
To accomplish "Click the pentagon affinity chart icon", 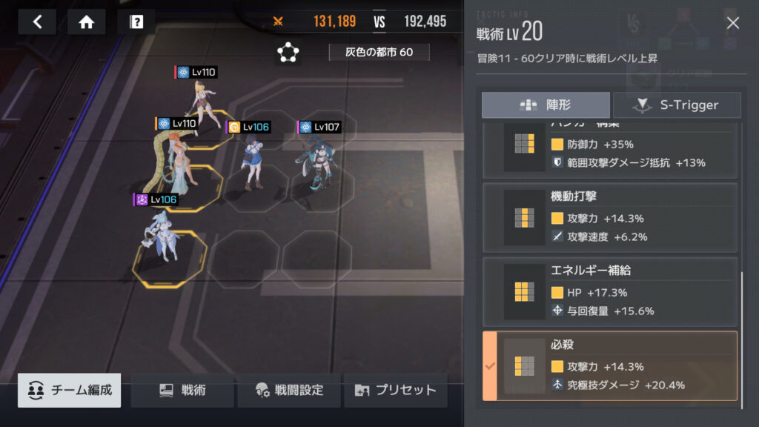I will (x=288, y=53).
